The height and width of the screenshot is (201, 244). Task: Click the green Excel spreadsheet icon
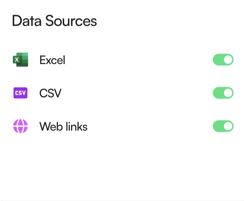tap(20, 60)
